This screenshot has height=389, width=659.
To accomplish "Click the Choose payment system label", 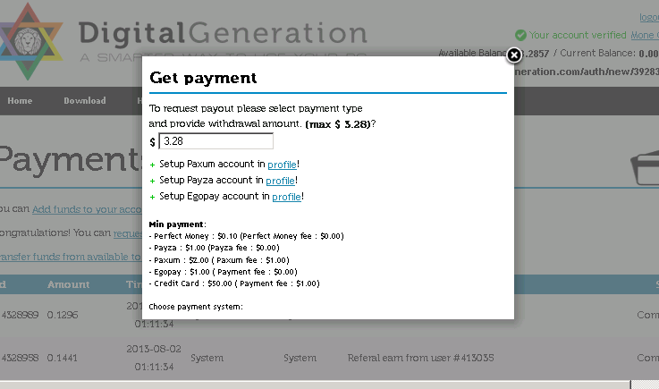I will coord(196,307).
